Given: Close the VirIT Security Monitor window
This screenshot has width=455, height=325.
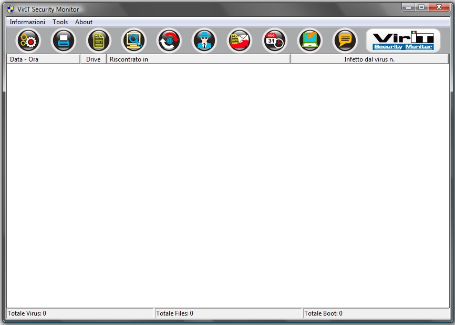Looking at the screenshot, I should pos(439,7).
